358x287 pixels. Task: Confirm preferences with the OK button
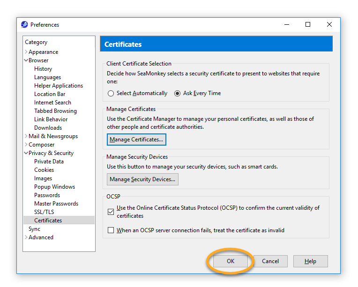click(231, 261)
